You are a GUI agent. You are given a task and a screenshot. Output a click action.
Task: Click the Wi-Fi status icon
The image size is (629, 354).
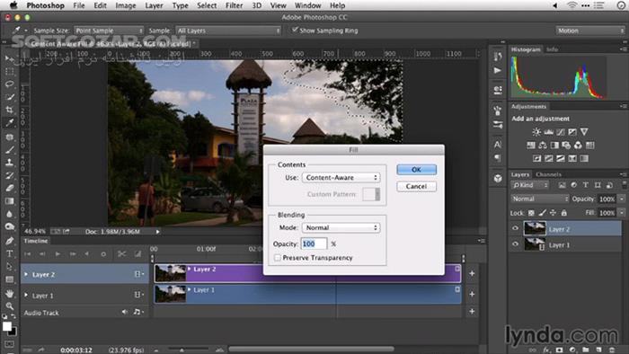tap(571, 5)
